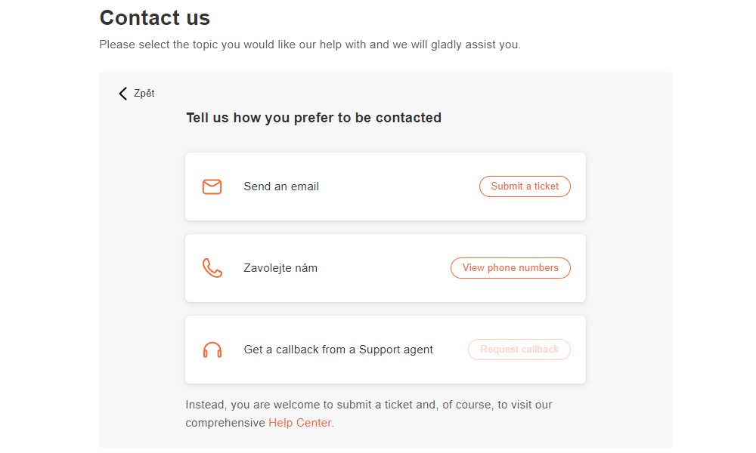756x453 pixels.
Task: Click the phone handset icon
Action: point(212,268)
